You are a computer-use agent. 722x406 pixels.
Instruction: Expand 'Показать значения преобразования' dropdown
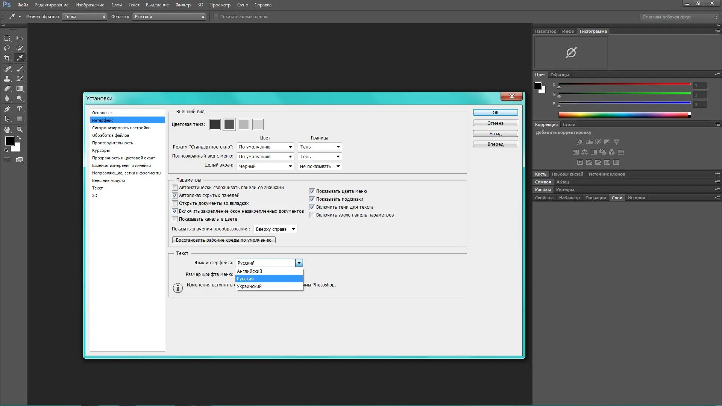[x=275, y=229]
